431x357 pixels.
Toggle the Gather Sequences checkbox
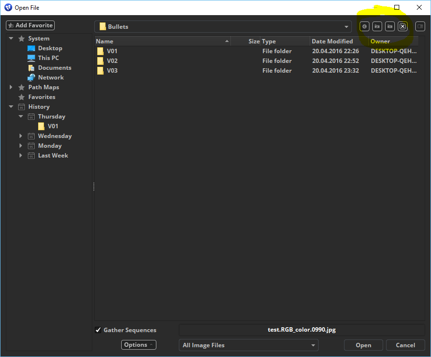point(98,330)
